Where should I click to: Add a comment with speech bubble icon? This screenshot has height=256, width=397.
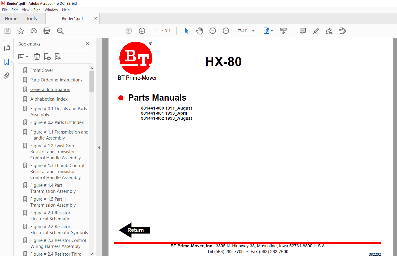pyautogui.click(x=303, y=31)
